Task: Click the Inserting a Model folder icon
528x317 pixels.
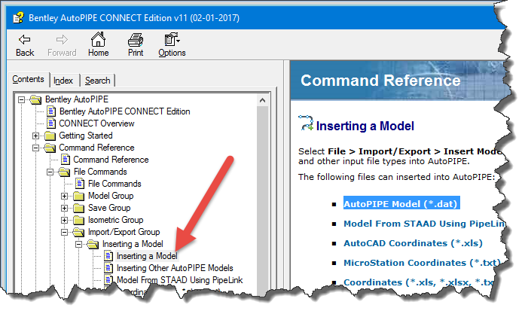Action: pos(93,244)
